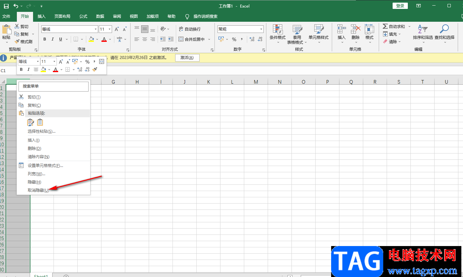This screenshot has height=277, width=463.
Task: Open Format as Table (套用表格格式)
Action: coord(297,34)
